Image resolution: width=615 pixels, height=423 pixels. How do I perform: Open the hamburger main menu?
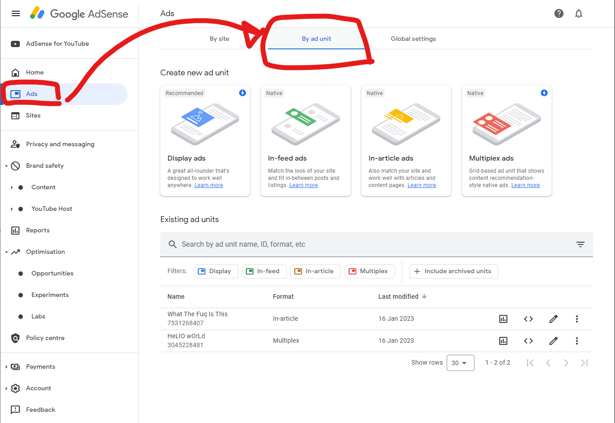tap(16, 13)
